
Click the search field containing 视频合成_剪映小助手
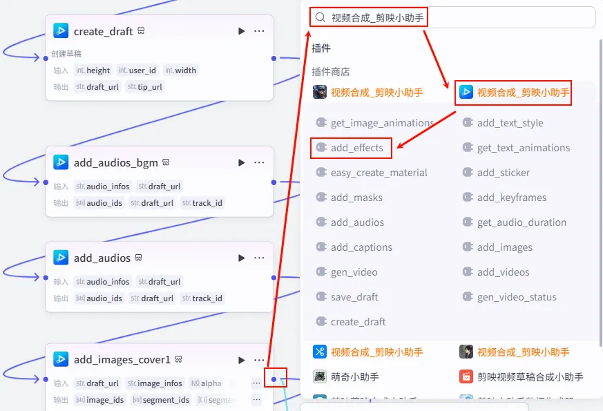(x=452, y=17)
